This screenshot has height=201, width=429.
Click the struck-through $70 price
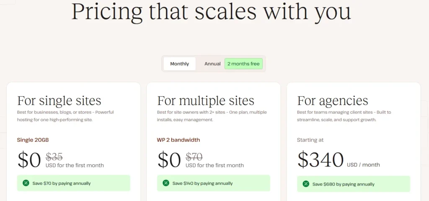pos(194,157)
